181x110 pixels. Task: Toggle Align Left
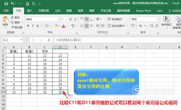click(82, 26)
